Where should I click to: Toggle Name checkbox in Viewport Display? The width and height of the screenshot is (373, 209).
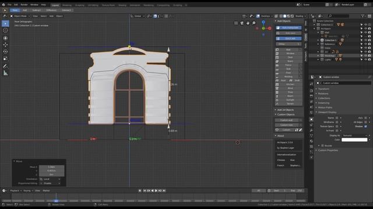337,118
